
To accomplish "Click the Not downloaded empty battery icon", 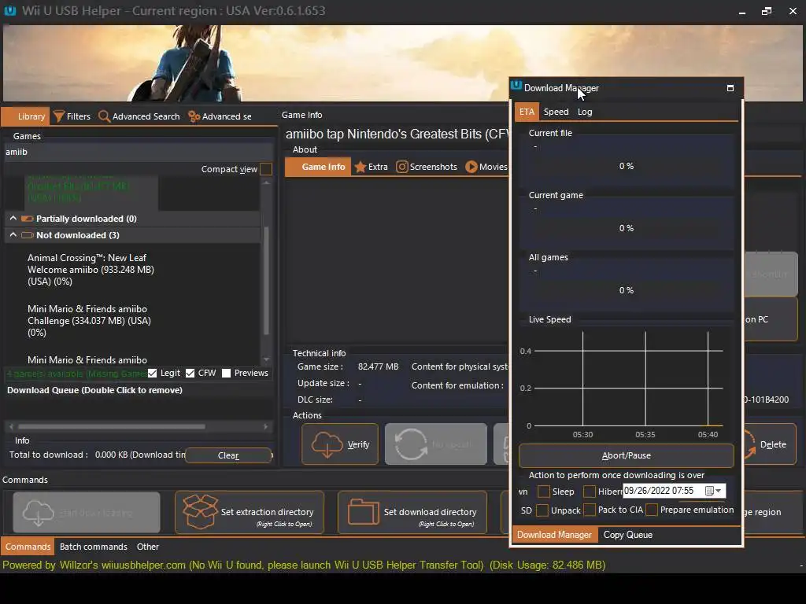I will (28, 235).
